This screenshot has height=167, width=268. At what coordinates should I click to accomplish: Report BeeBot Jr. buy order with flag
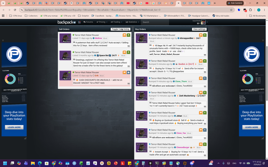(201, 61)
